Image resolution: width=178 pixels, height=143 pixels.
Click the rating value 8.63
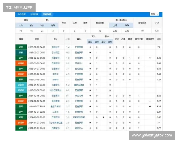tap(159, 69)
